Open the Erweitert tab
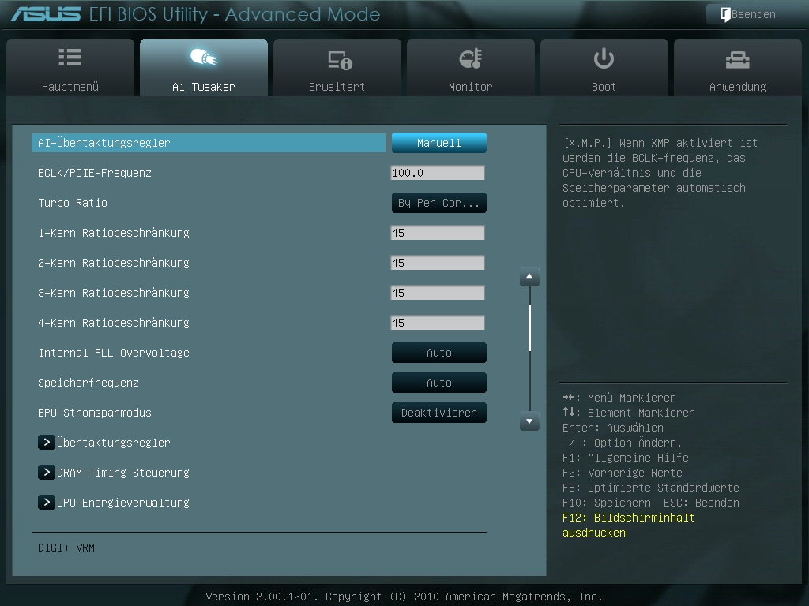The height and width of the screenshot is (606, 809). point(337,68)
